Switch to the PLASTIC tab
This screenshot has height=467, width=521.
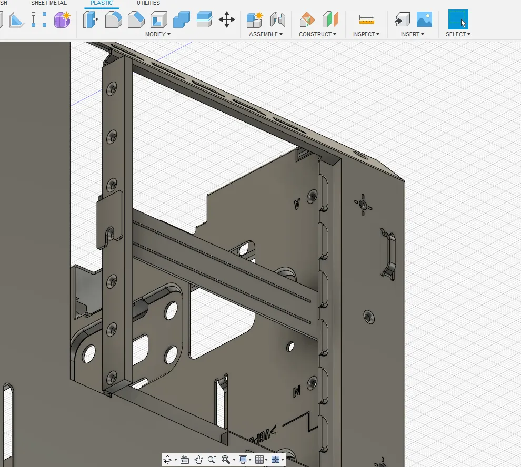102,3
